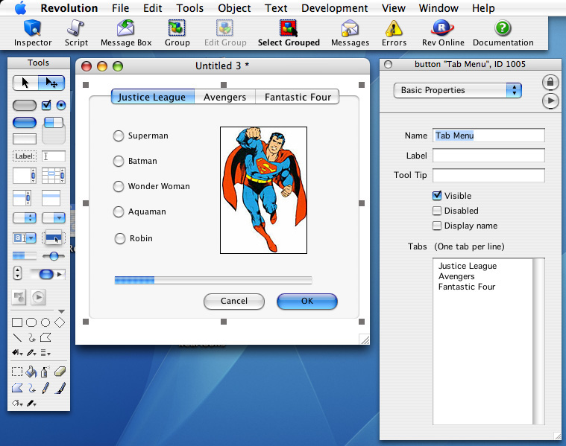Click in the Tool Tip field

click(x=488, y=176)
